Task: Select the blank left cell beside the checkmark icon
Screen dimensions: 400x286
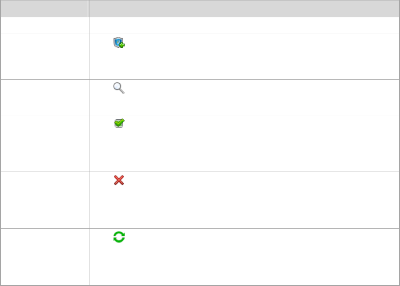Action: 44,143
